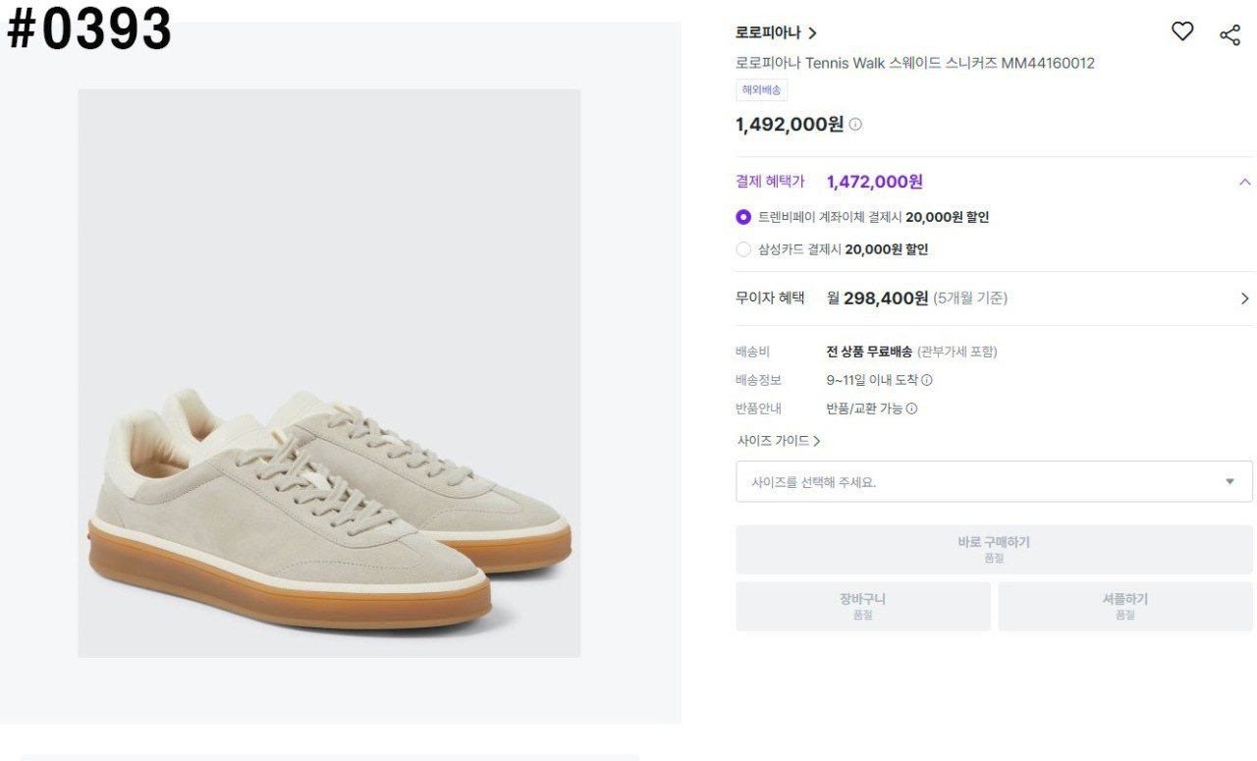Select 트렌비페이 계좌이체 discount radio option

pos(743,217)
